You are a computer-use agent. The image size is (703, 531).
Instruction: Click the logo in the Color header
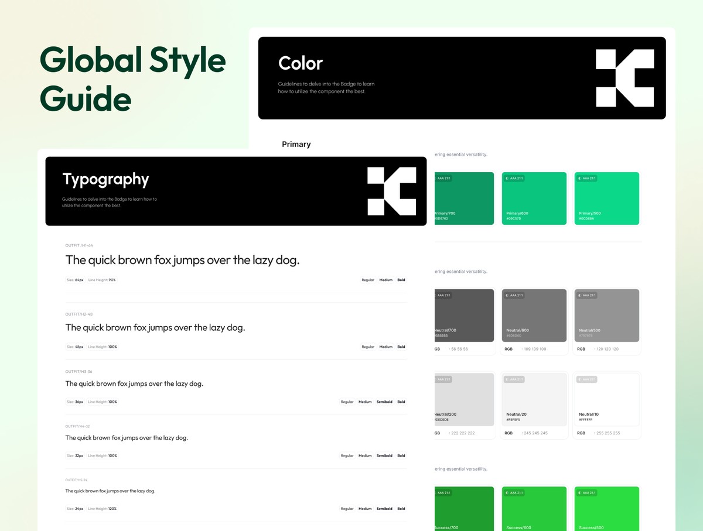pos(624,78)
